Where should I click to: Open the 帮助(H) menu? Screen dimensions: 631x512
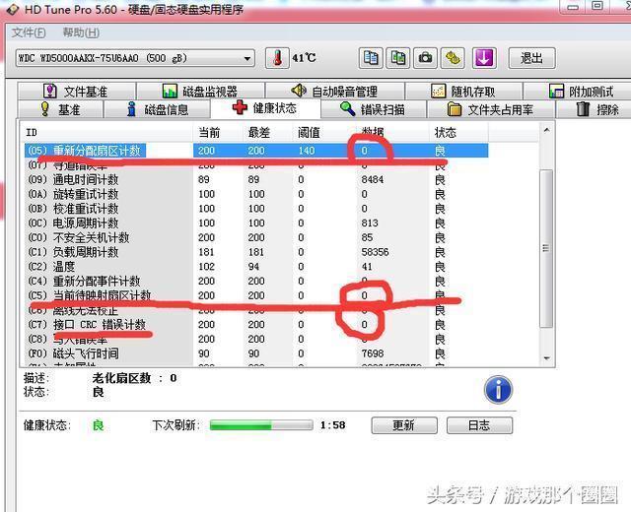coord(81,32)
